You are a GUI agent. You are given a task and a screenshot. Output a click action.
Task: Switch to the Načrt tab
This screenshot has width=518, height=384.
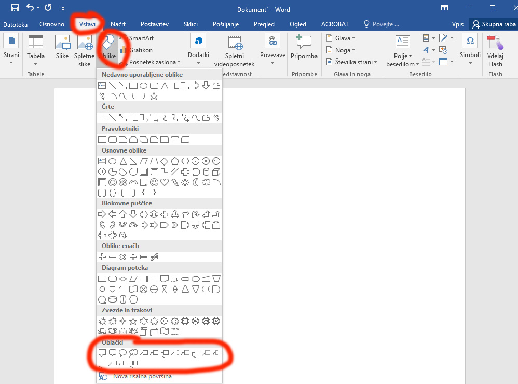[118, 24]
